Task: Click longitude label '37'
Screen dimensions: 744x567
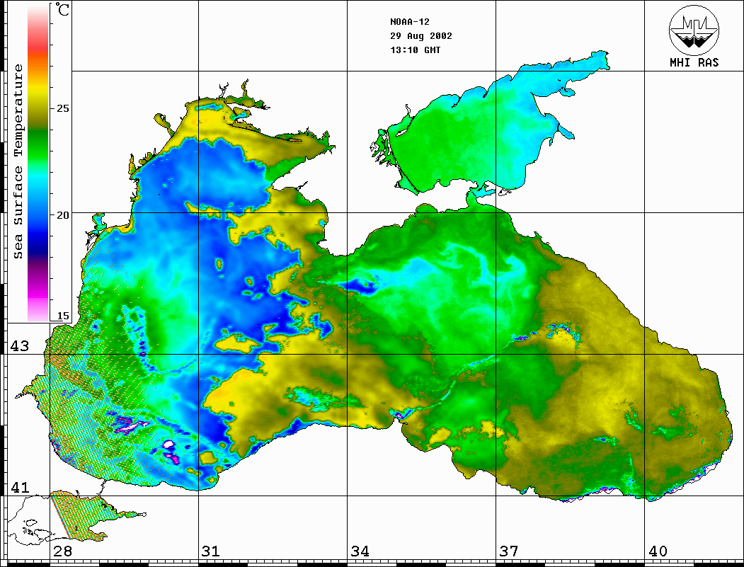Action: click(x=509, y=551)
